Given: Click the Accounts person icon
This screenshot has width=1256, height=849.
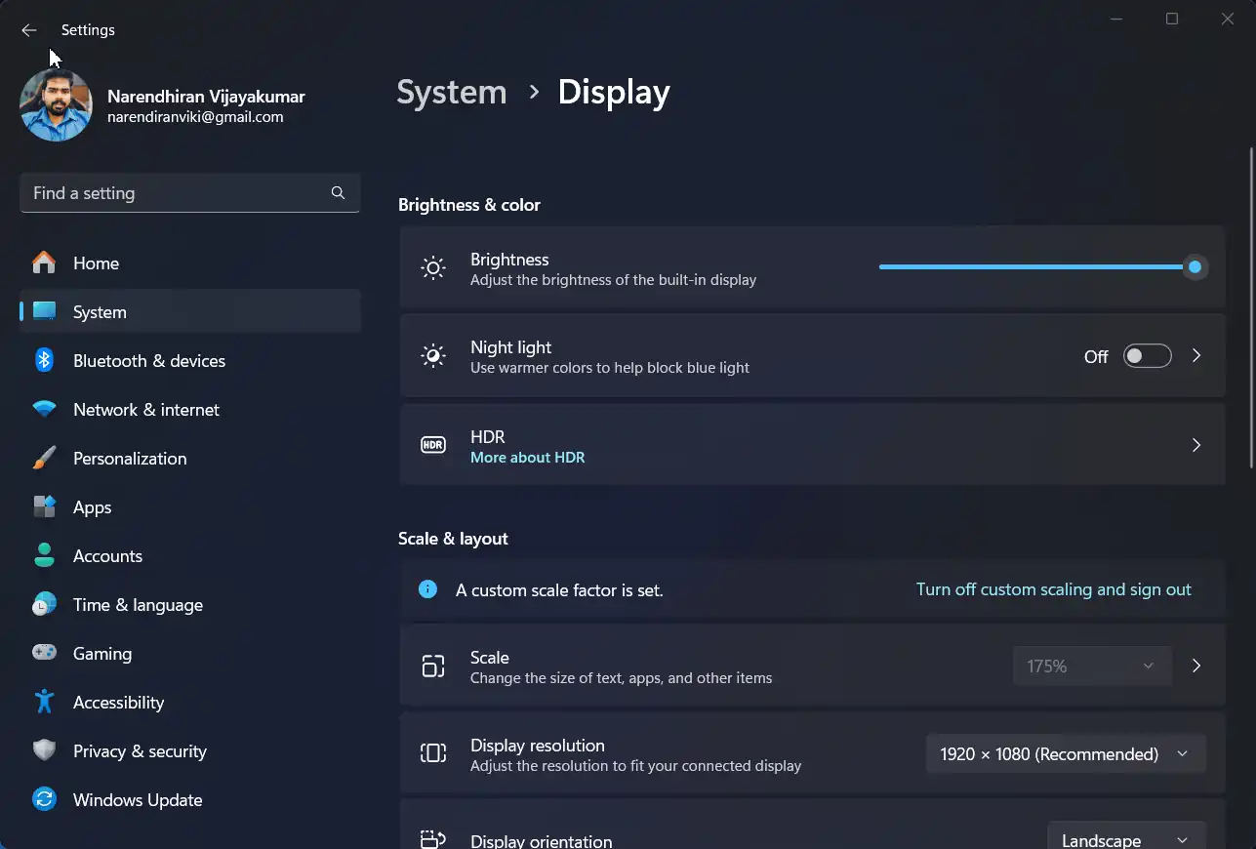Looking at the screenshot, I should point(44,555).
